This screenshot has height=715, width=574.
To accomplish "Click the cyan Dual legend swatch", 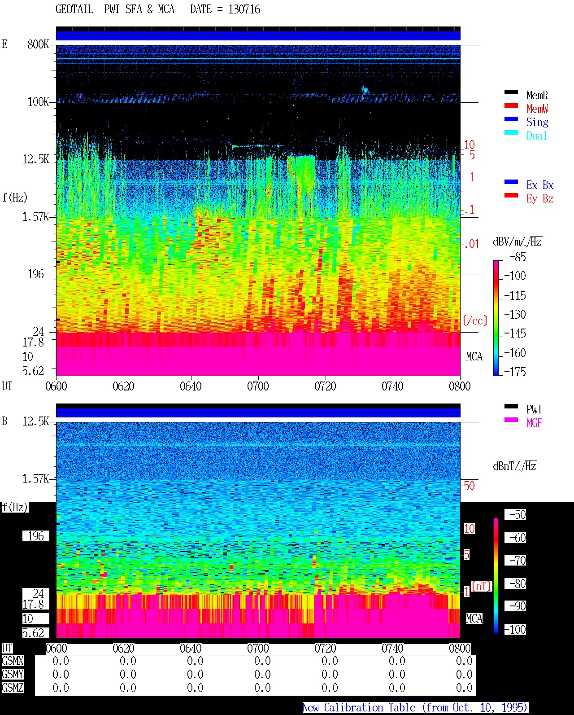I will click(511, 132).
